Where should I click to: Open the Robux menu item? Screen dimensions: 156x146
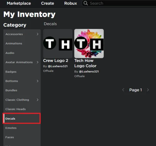pos(71,3)
